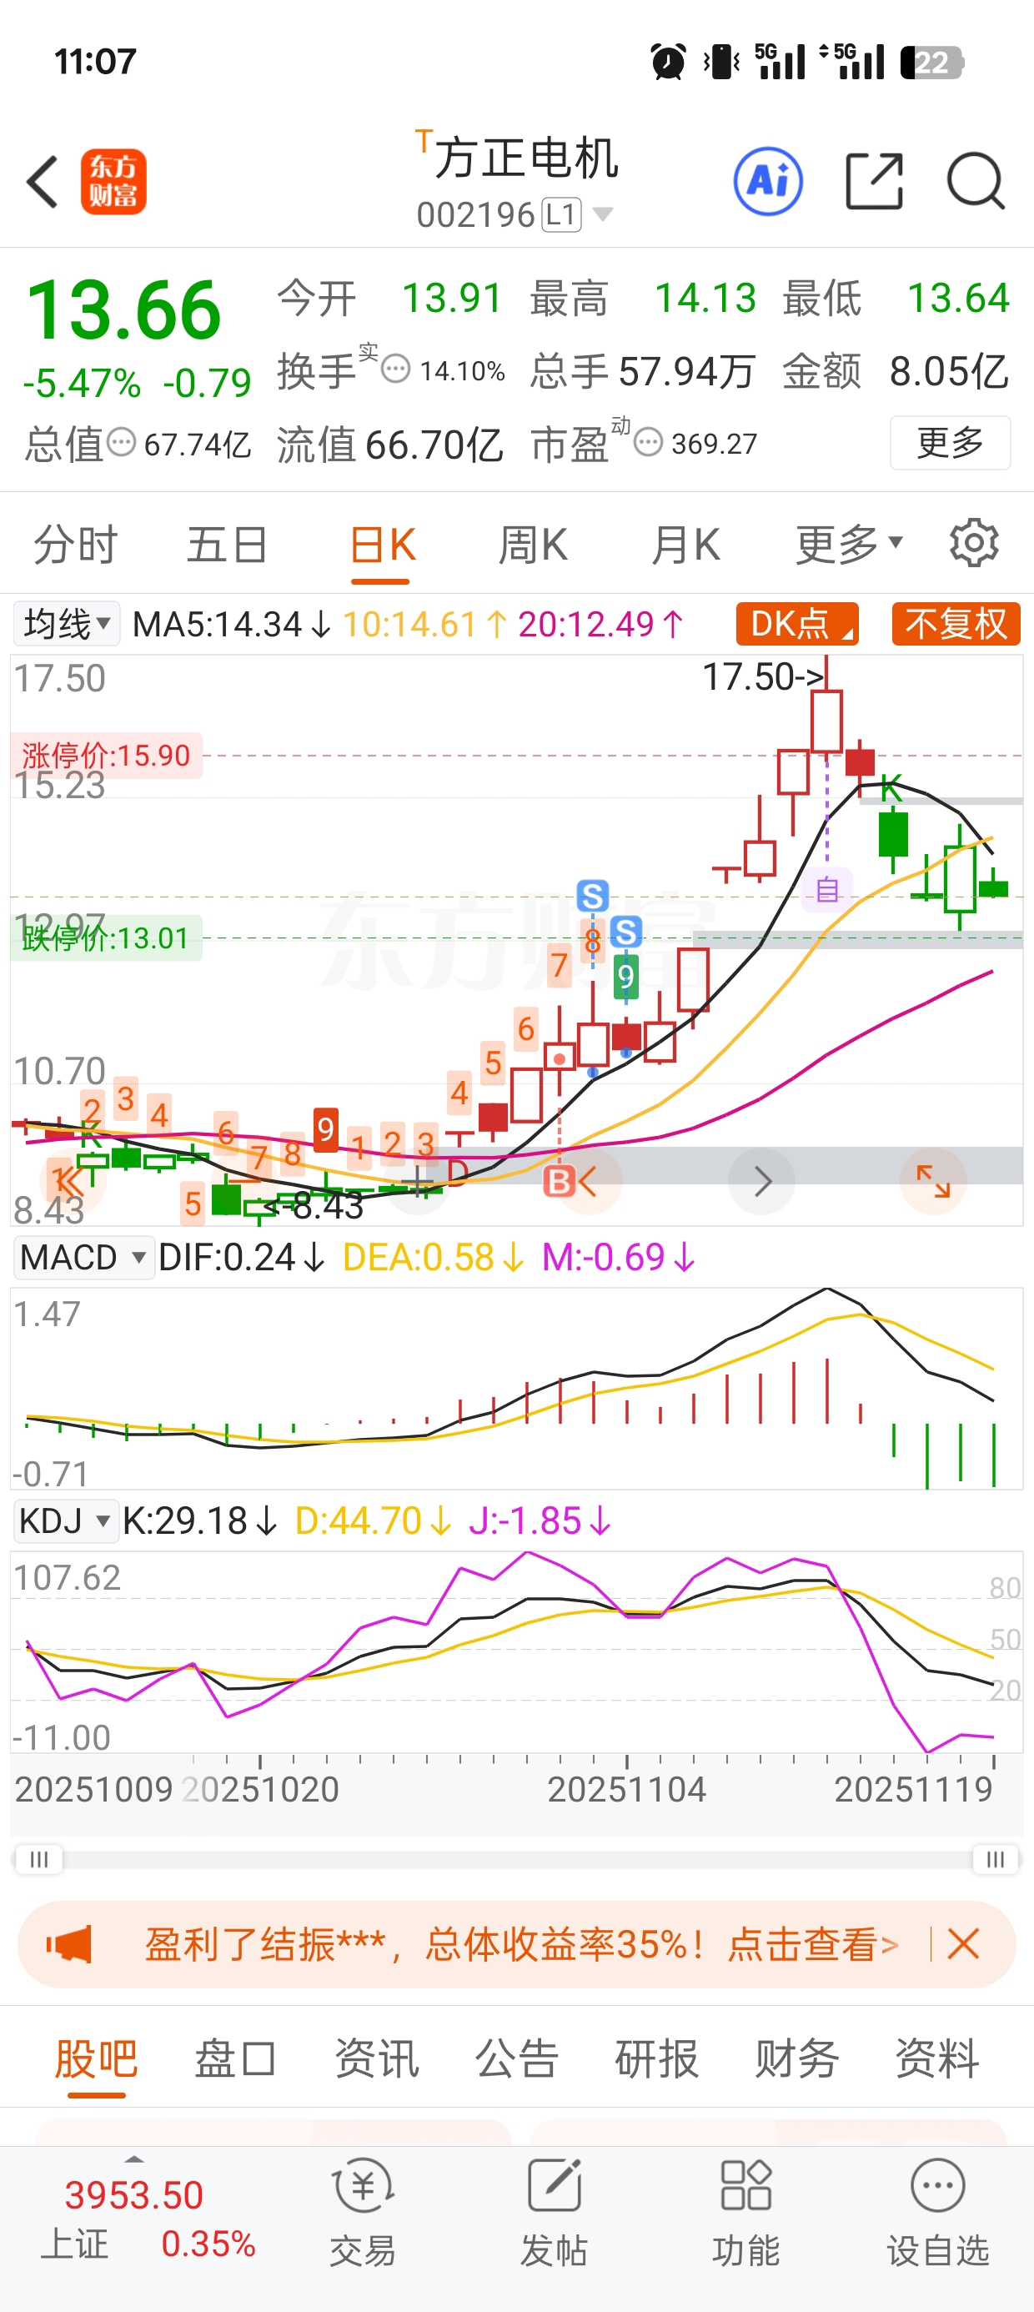This screenshot has height=2312, width=1034.
Task: Tap the green 9 sequence marker
Action: pyautogui.click(x=625, y=977)
